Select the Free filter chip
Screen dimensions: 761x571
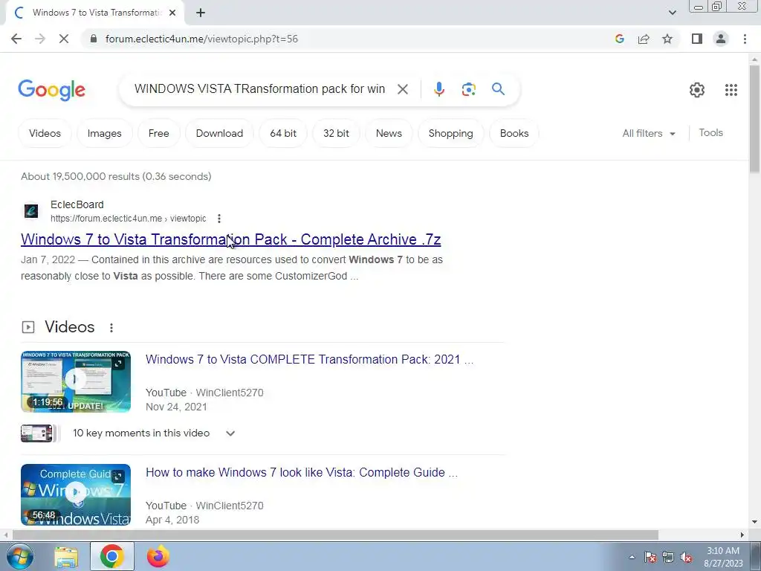159,134
